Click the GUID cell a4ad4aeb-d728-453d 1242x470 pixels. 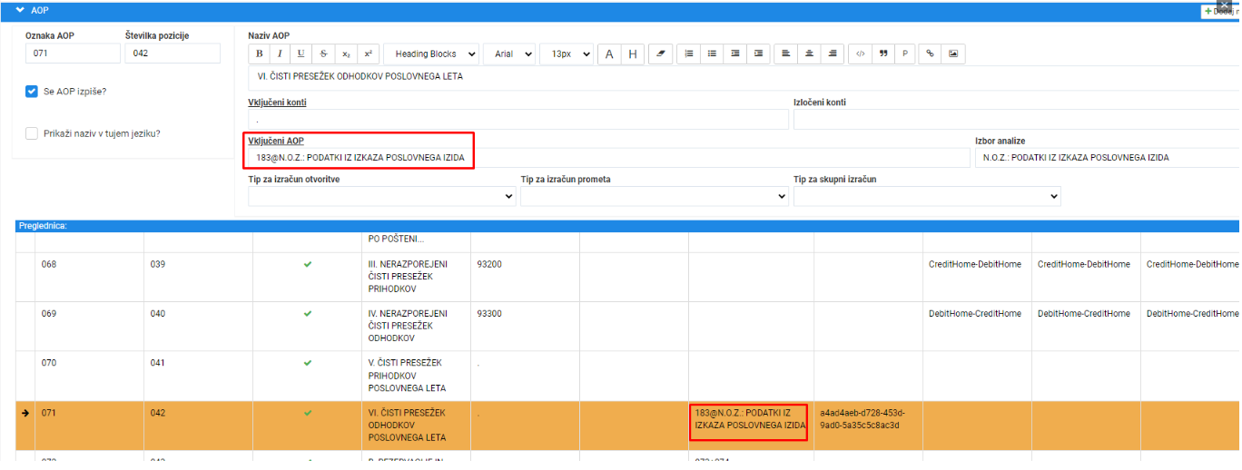pos(868,426)
